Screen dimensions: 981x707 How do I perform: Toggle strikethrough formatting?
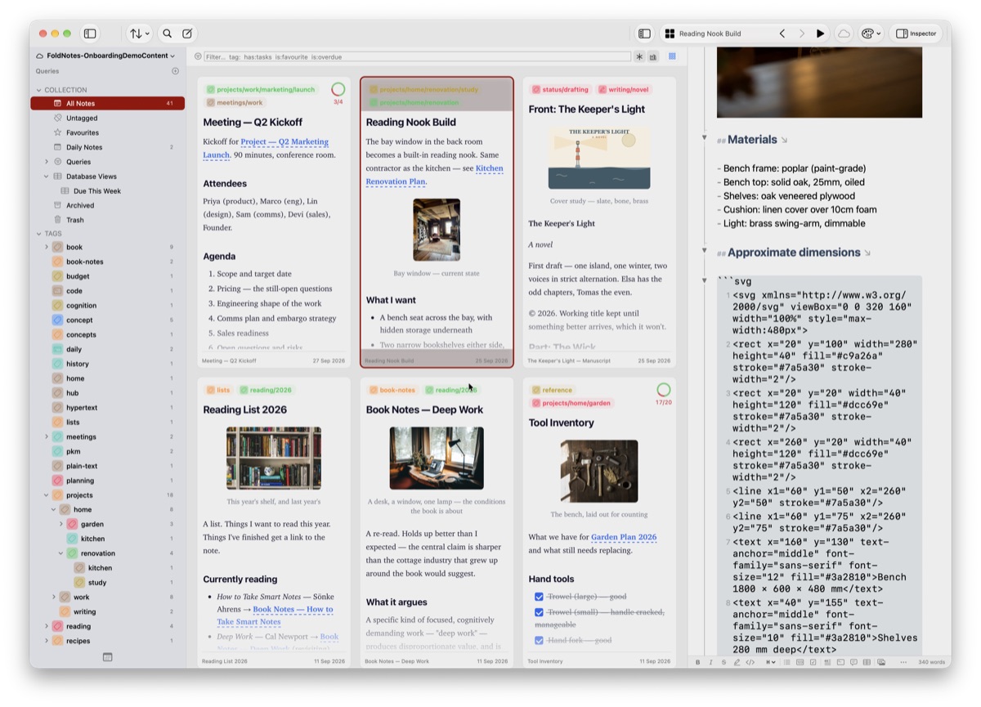723,662
